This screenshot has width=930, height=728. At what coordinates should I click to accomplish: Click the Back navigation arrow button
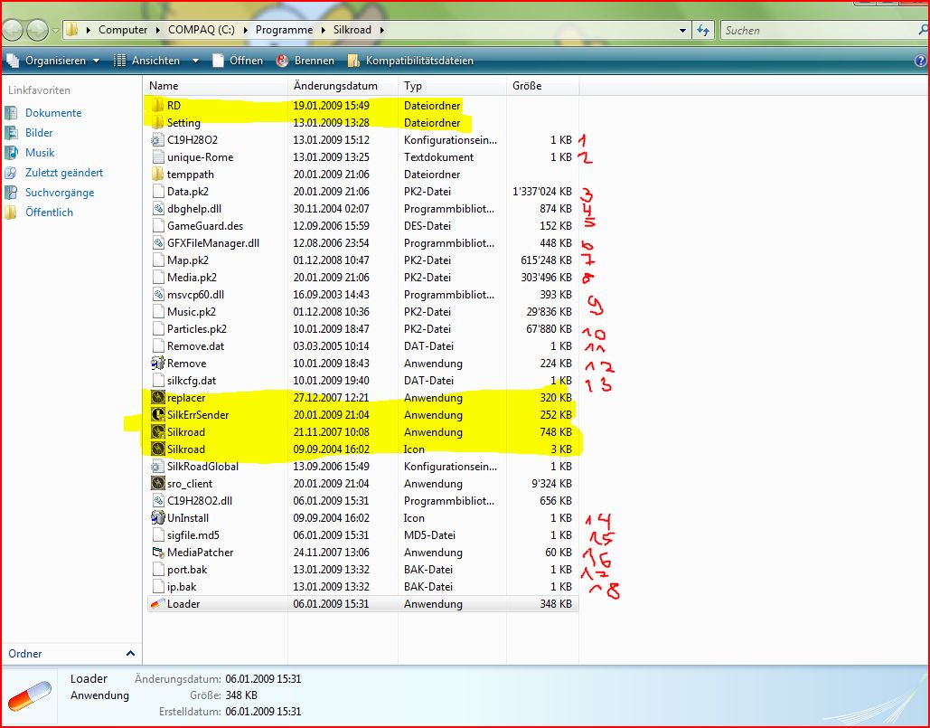[x=14, y=30]
